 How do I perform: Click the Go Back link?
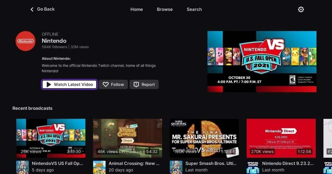(x=42, y=9)
